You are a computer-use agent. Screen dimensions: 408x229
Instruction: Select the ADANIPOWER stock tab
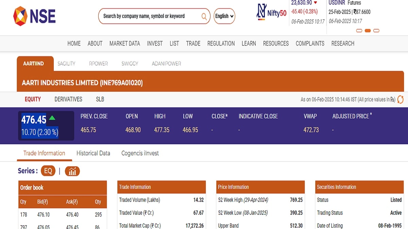point(166,63)
